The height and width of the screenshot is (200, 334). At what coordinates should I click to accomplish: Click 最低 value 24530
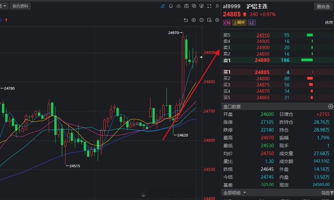267,146
